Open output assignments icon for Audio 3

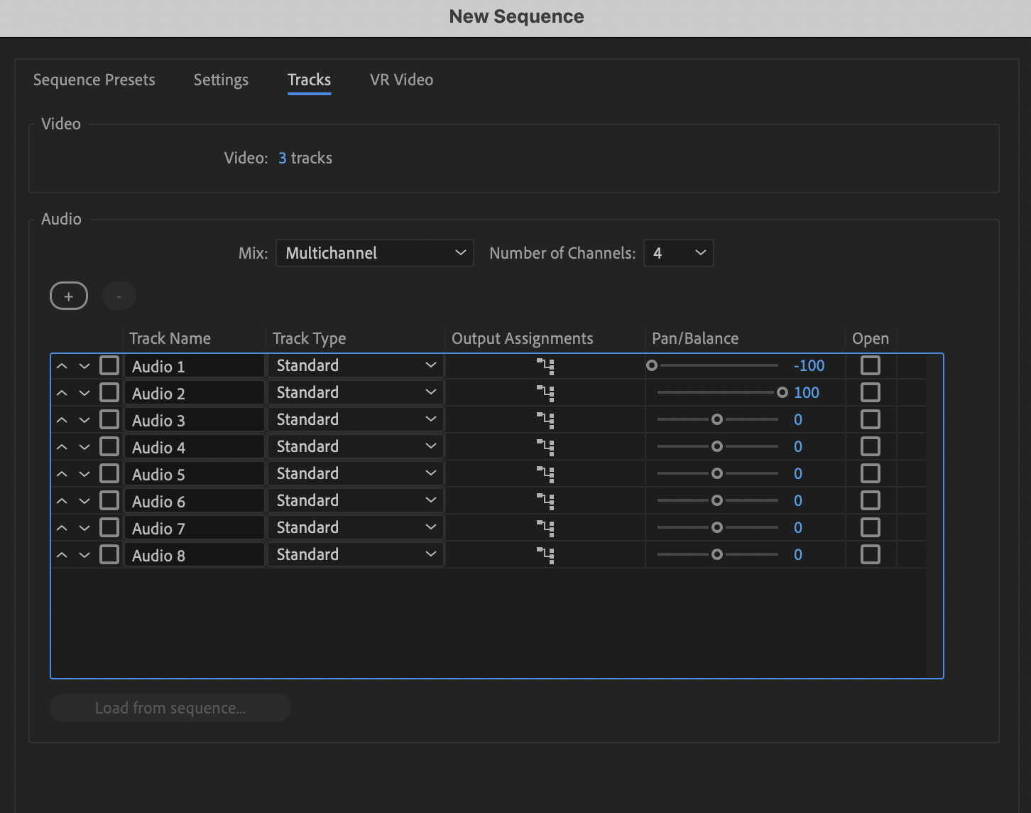pyautogui.click(x=545, y=421)
